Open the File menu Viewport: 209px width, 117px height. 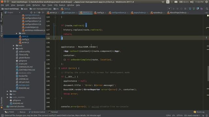tap(2, 5)
